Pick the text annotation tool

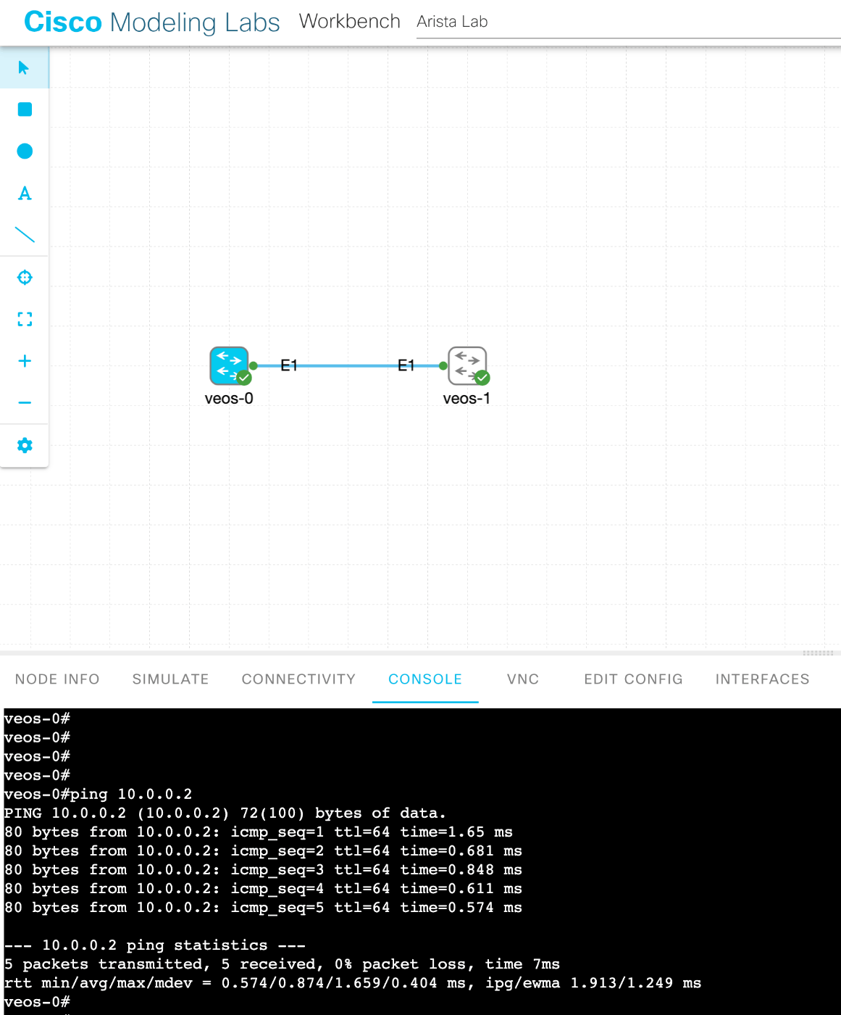25,193
